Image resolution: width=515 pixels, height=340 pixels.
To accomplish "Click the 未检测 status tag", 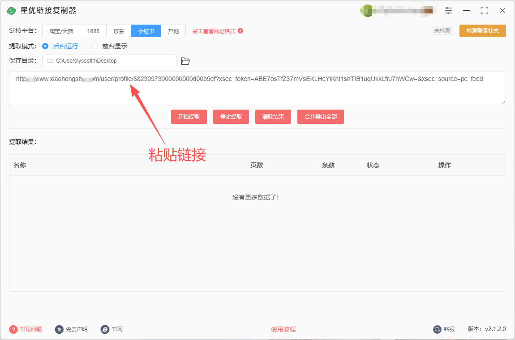I will pyautogui.click(x=442, y=31).
